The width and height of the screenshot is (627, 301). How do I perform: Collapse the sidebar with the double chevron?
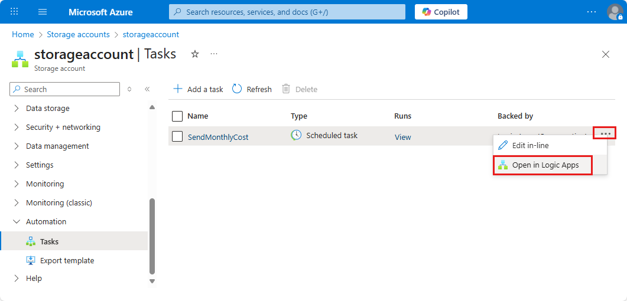(x=147, y=89)
